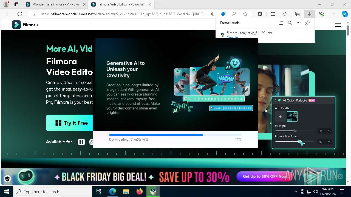
Task: Open the Favorites list icon
Action: 285,14
